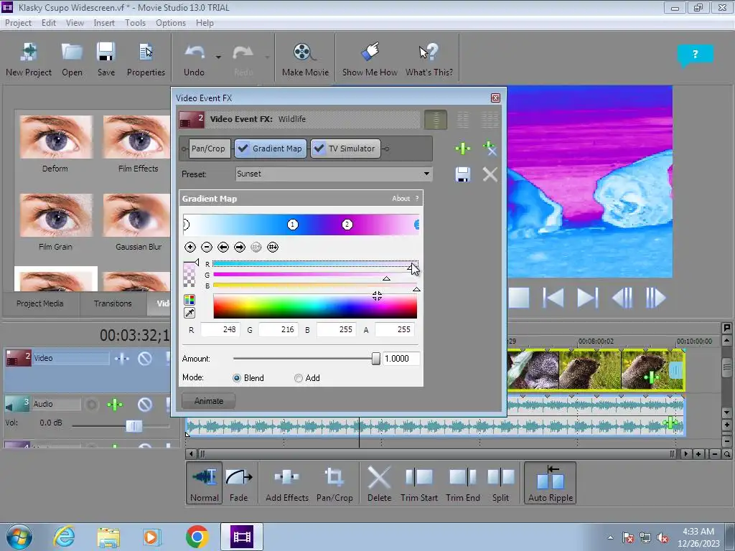This screenshot has width=735, height=551.
Task: Open the Project menu
Action: coord(18,23)
